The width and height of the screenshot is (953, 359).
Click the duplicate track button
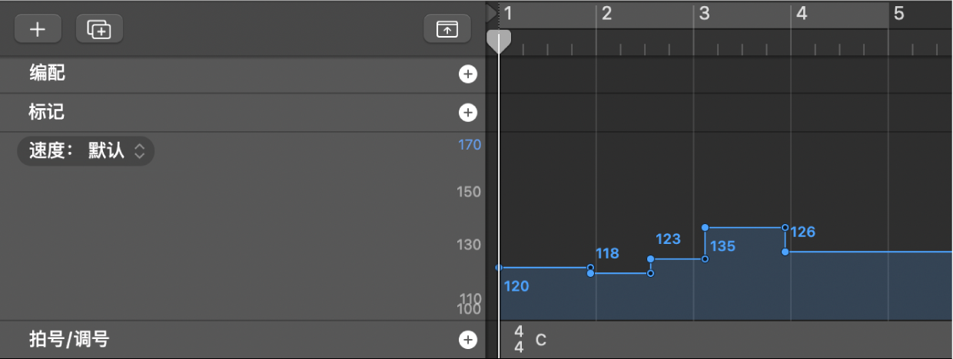(99, 29)
